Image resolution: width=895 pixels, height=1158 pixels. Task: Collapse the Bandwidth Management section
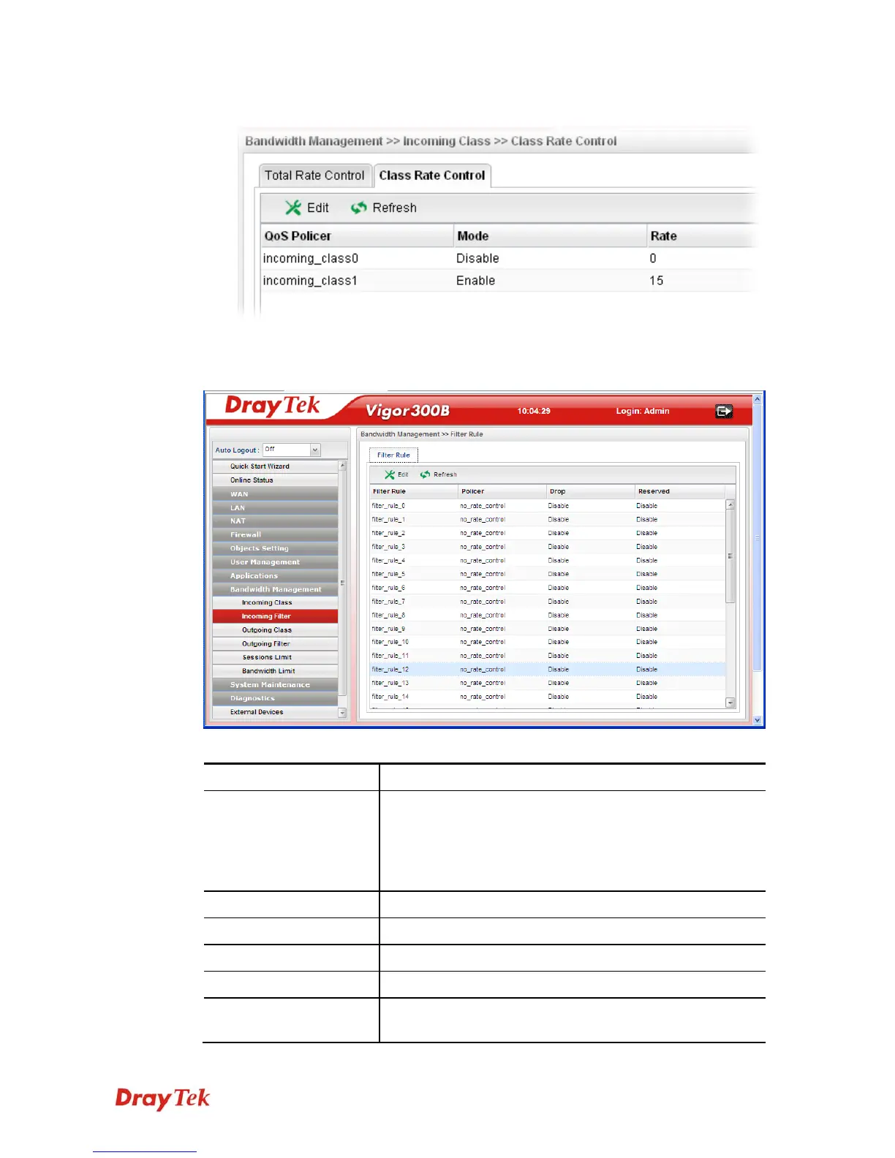coord(276,589)
